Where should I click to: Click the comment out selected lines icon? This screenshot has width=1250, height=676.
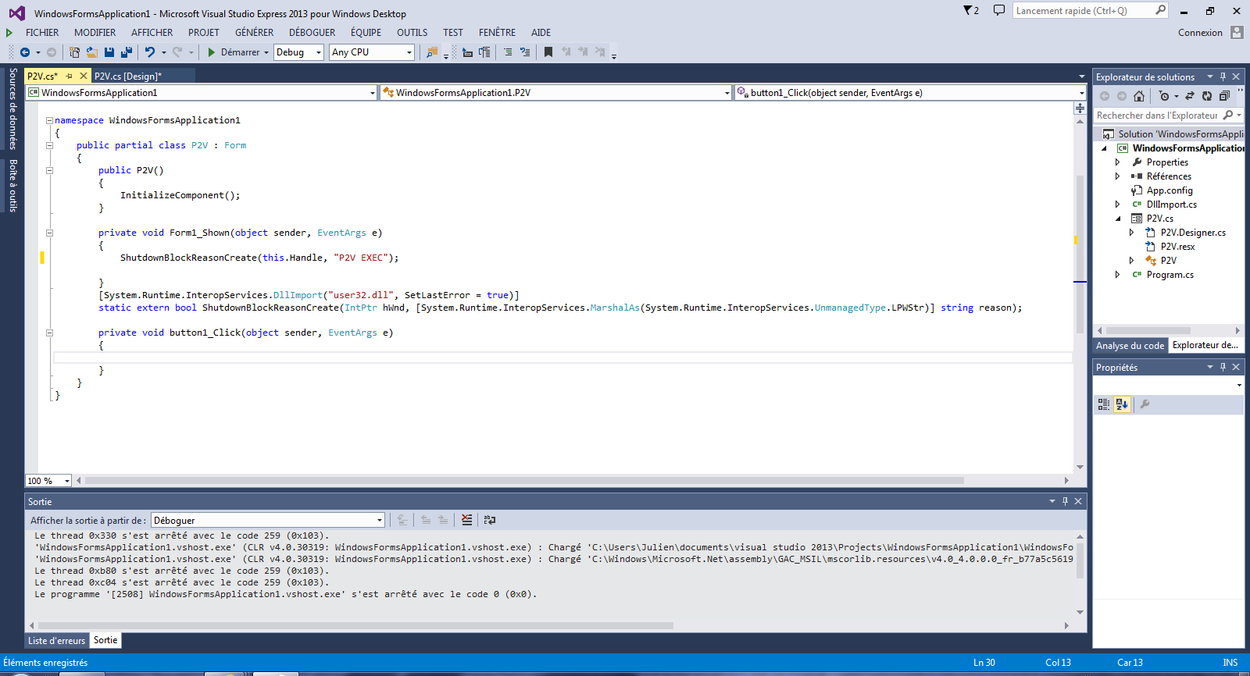[508, 52]
